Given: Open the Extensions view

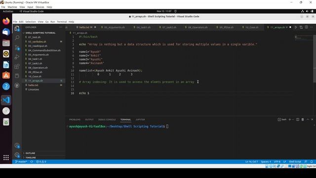Looking at the screenshot, I should 17,66.
